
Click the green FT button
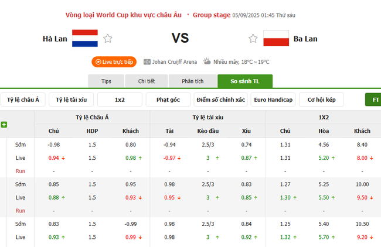tap(374, 100)
